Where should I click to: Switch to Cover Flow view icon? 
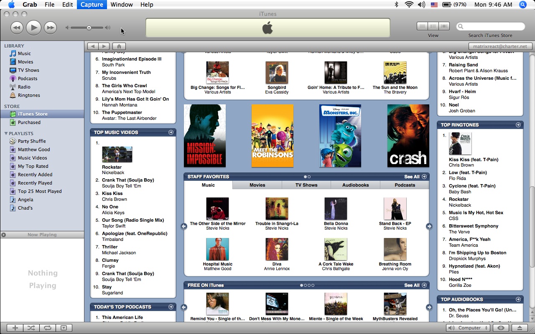(x=444, y=26)
